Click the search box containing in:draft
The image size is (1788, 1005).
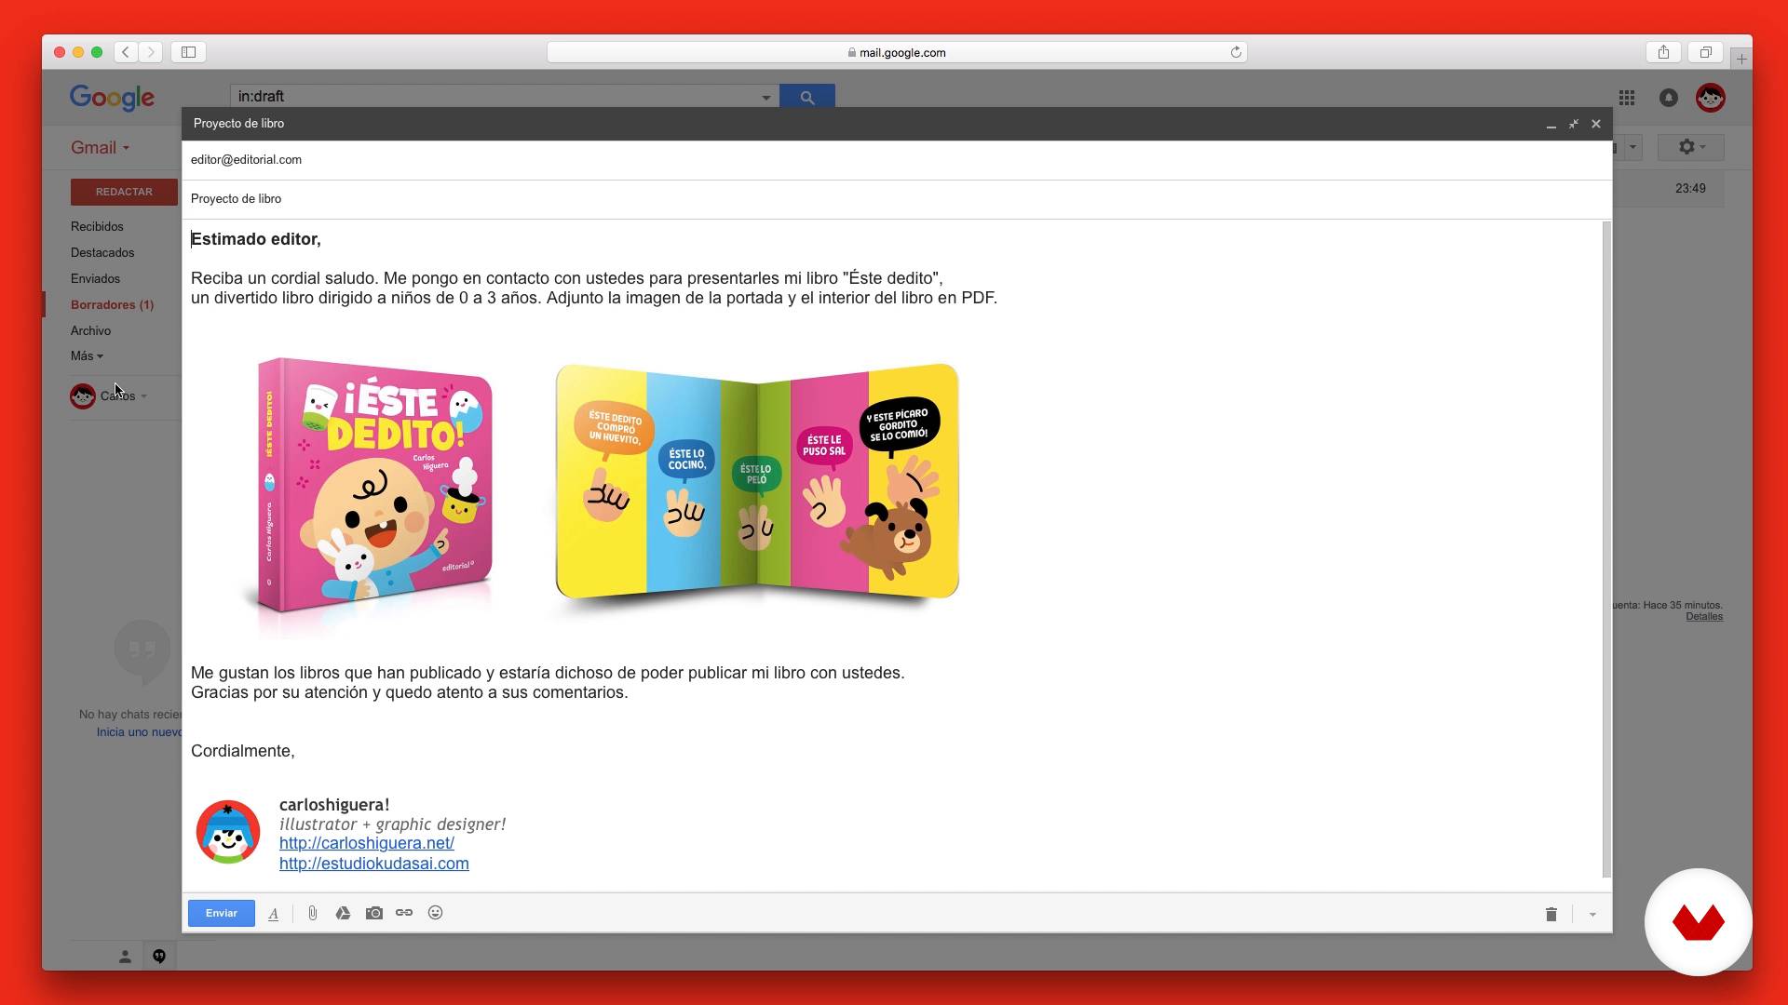(x=494, y=96)
